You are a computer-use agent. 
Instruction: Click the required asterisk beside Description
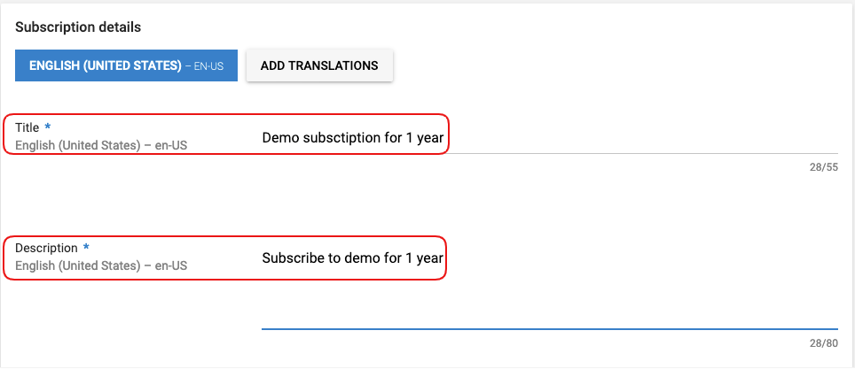coord(86,249)
